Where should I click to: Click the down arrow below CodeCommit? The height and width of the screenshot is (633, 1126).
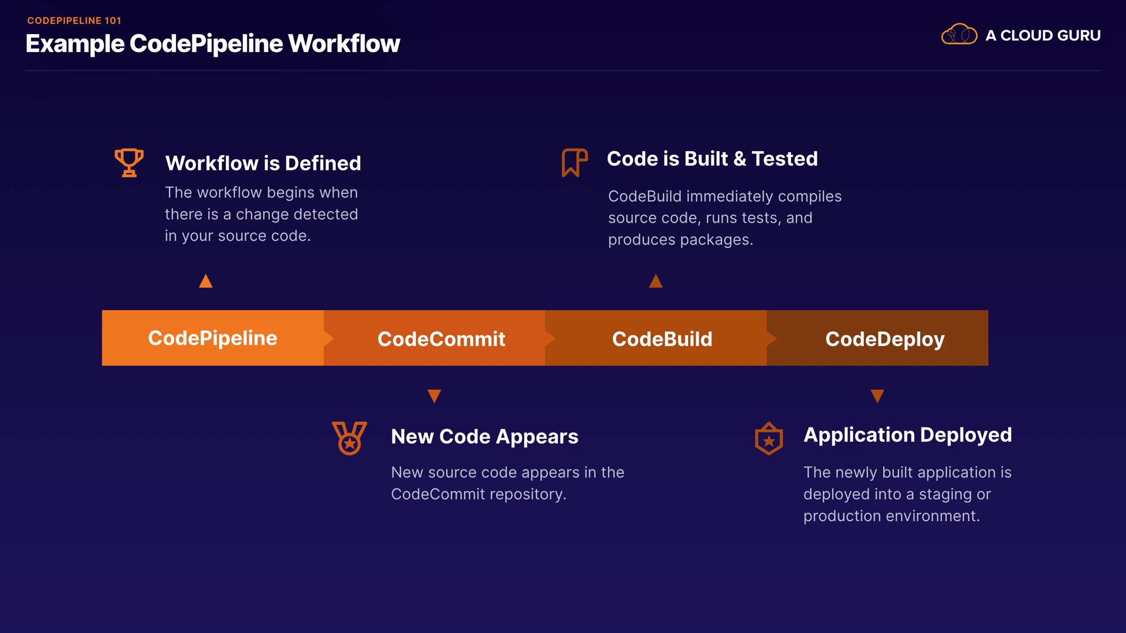coord(434,396)
